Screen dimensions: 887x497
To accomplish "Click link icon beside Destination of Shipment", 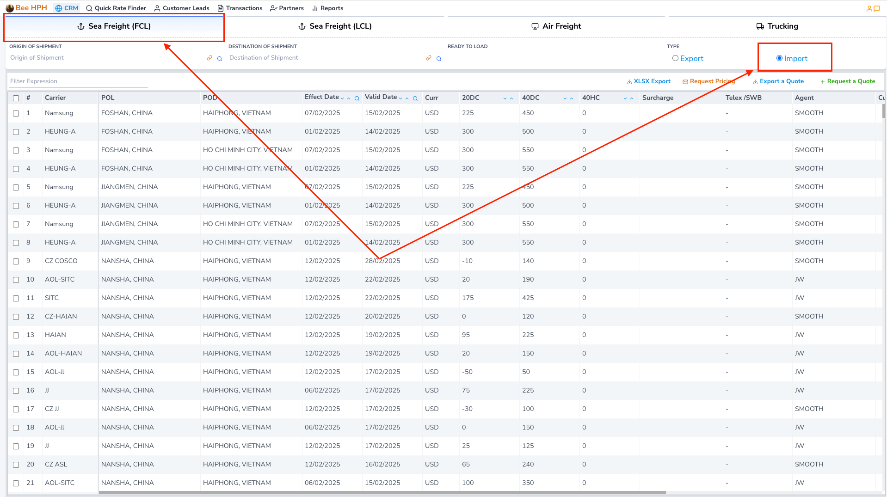I will (429, 58).
